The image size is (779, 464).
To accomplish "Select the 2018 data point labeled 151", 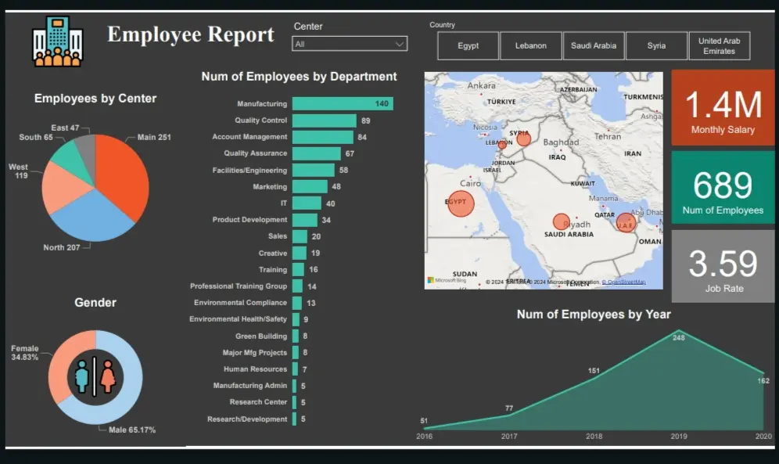I will 594,379.
